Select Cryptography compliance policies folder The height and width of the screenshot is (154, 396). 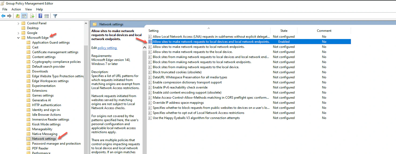tap(56, 62)
